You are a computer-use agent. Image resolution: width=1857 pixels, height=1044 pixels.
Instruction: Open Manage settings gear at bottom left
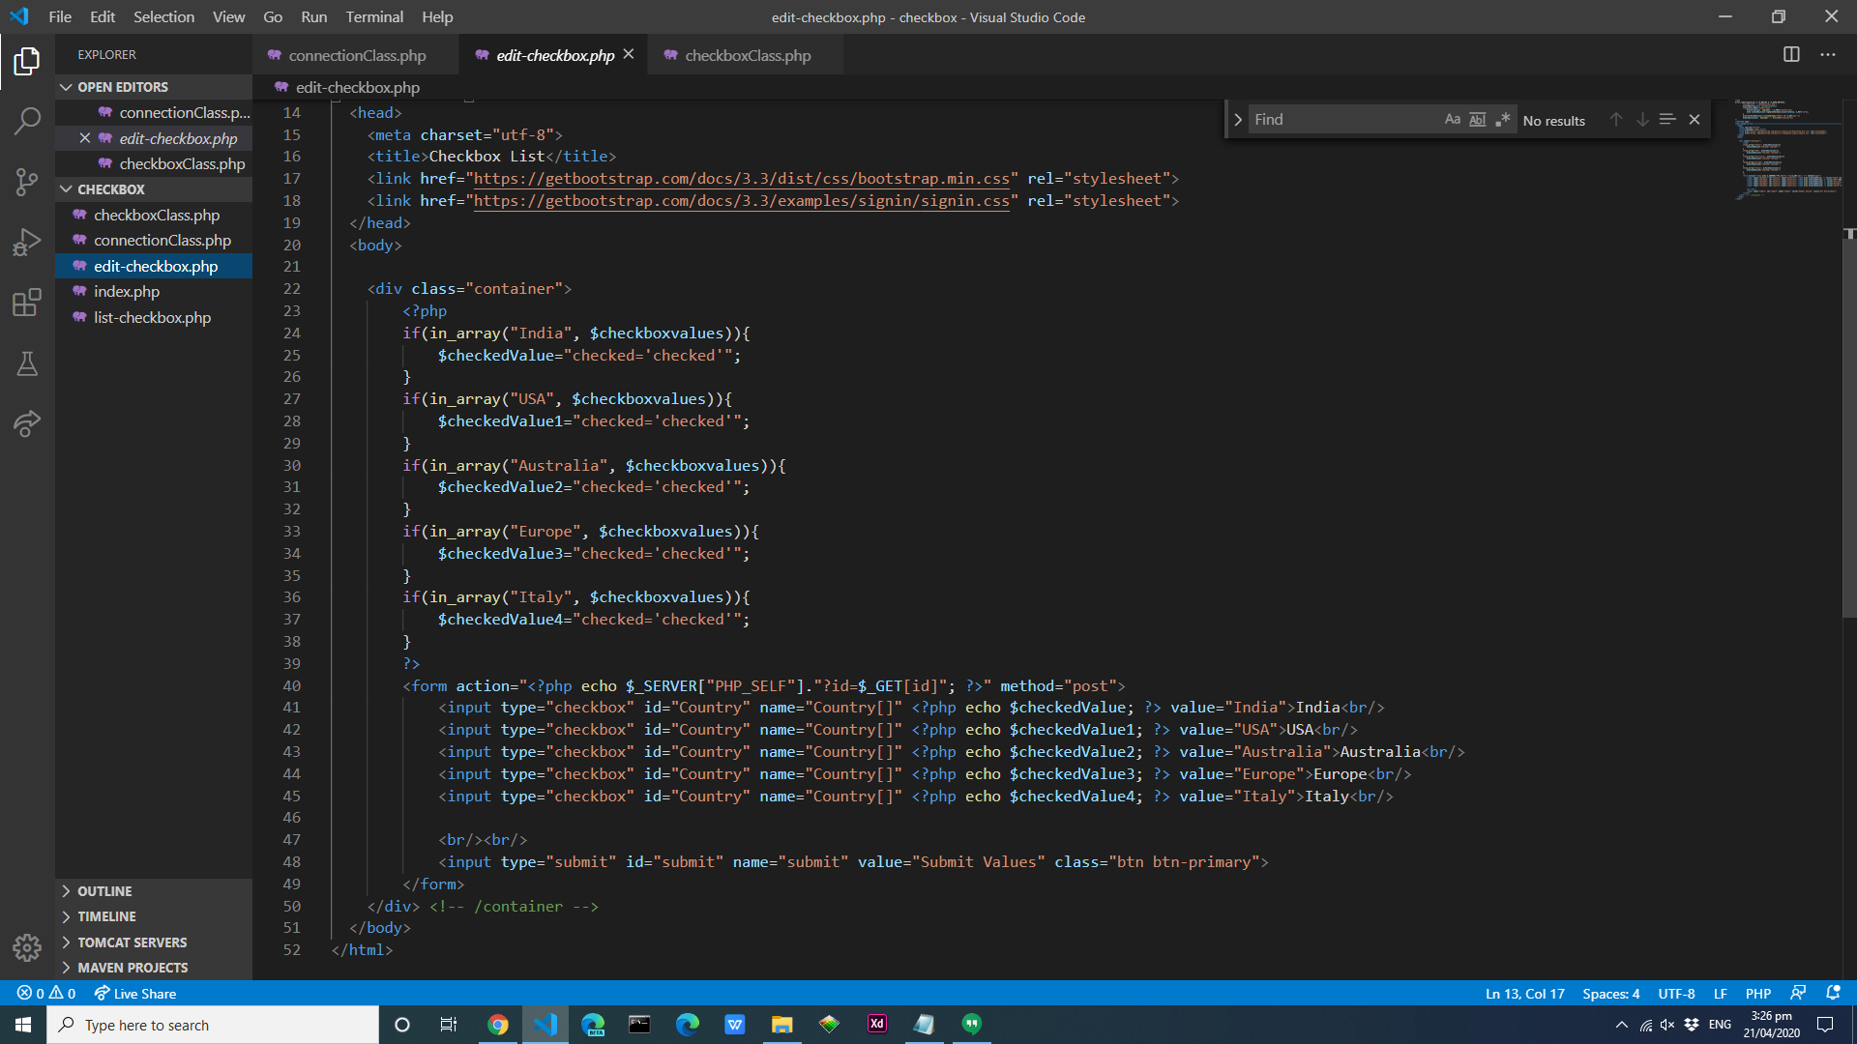[26, 948]
